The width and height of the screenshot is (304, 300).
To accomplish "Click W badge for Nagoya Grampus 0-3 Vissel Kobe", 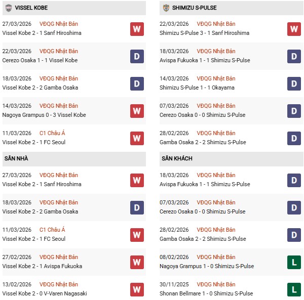I will tap(137, 111).
